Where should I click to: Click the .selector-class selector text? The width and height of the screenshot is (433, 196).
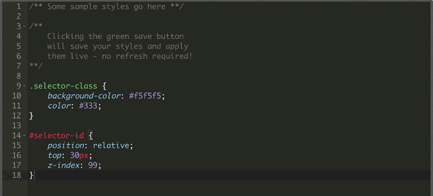point(63,86)
